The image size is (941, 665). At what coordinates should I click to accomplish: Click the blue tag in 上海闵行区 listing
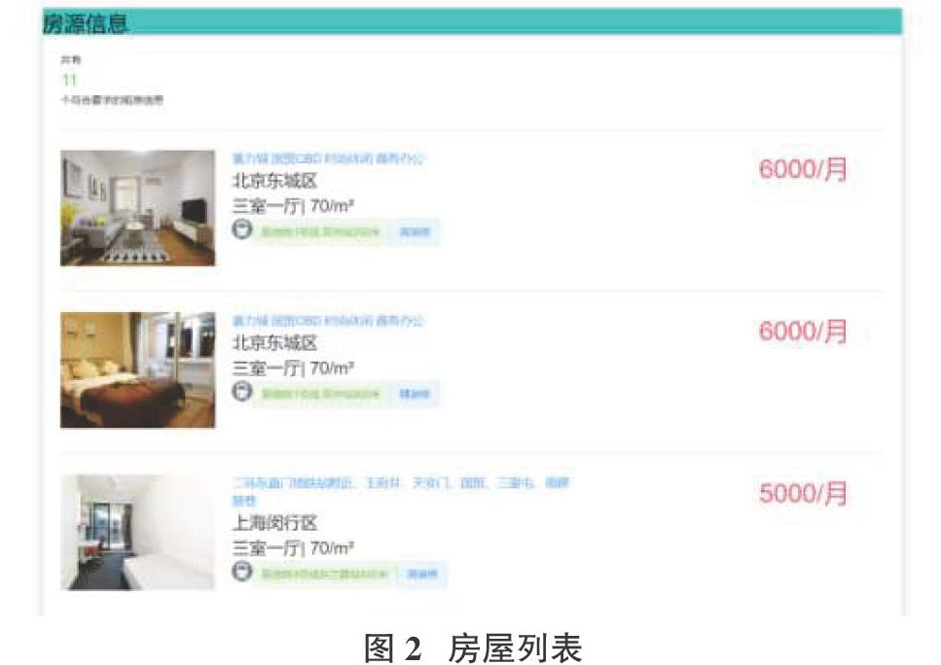(x=422, y=574)
